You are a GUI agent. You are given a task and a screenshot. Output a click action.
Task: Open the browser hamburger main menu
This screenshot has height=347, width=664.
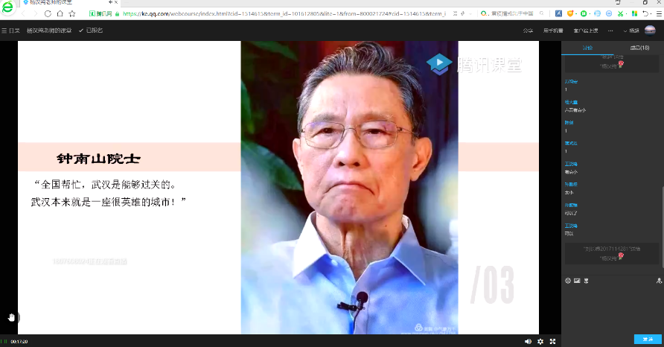pos(659,13)
